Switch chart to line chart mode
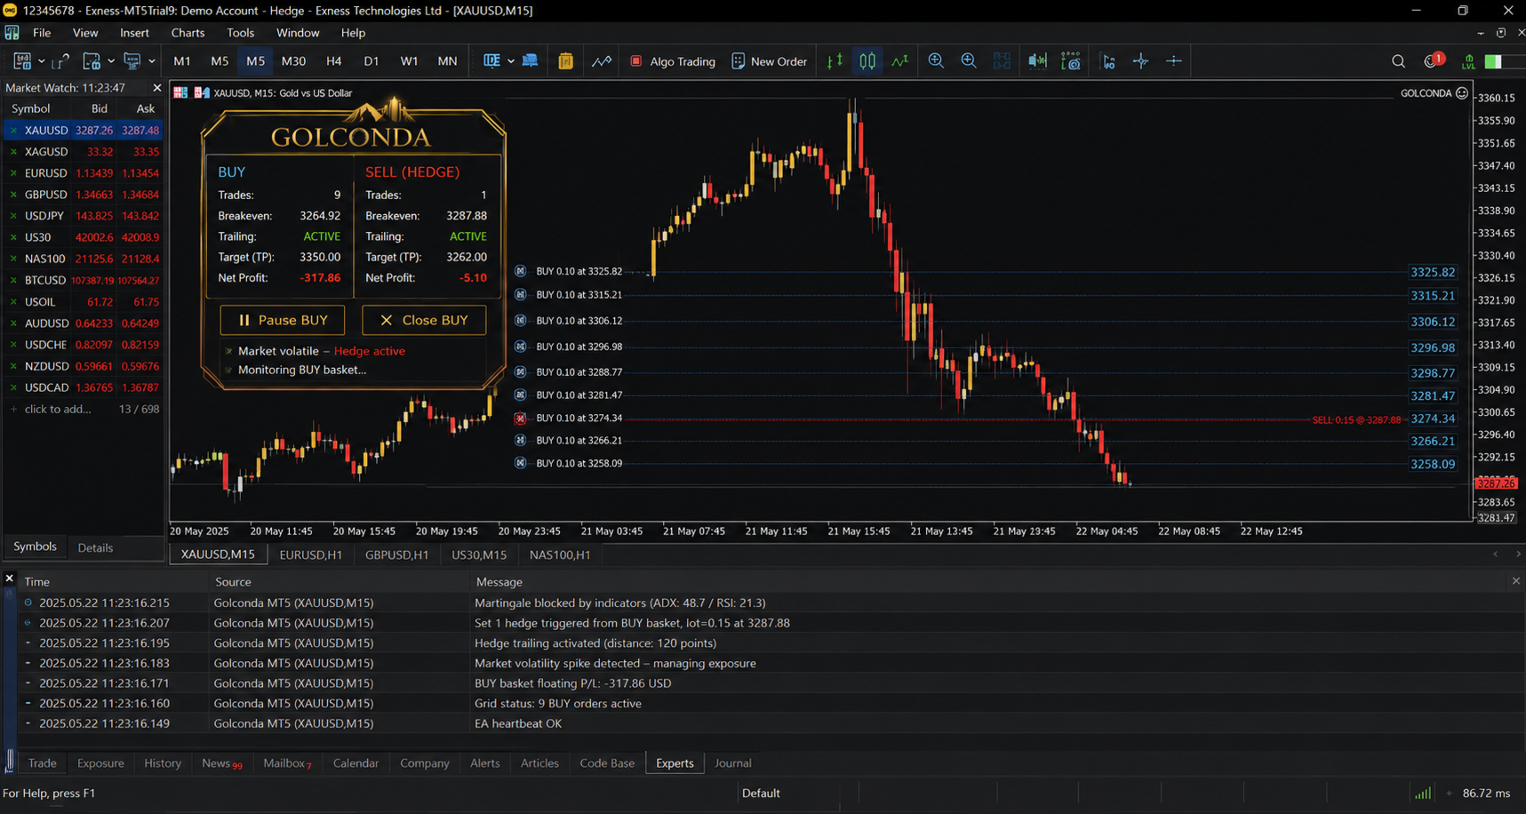 pos(900,61)
